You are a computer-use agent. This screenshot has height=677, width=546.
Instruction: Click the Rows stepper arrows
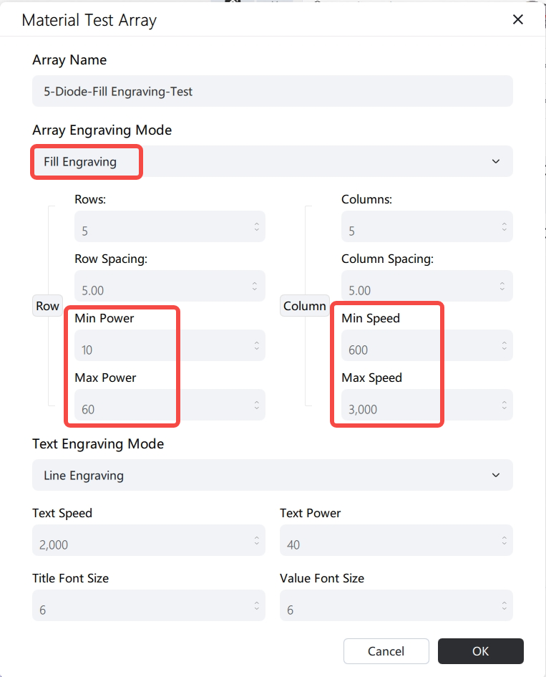pos(257,226)
